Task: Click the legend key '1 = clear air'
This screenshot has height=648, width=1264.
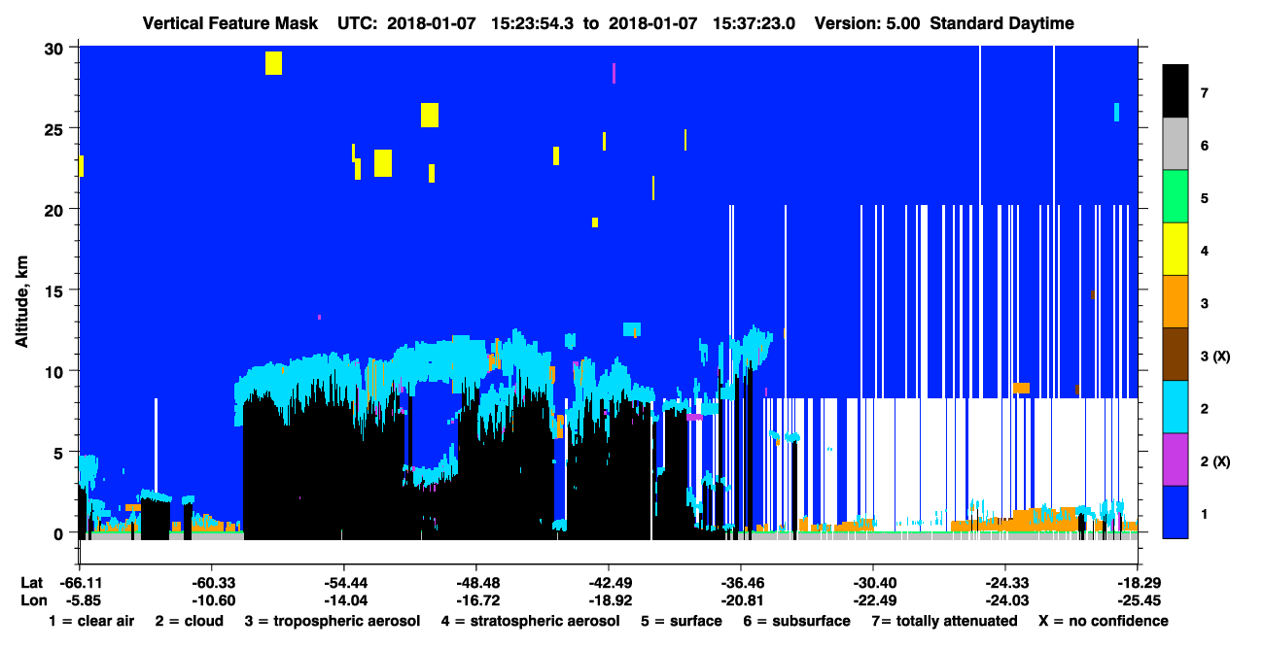Action: click(x=91, y=621)
